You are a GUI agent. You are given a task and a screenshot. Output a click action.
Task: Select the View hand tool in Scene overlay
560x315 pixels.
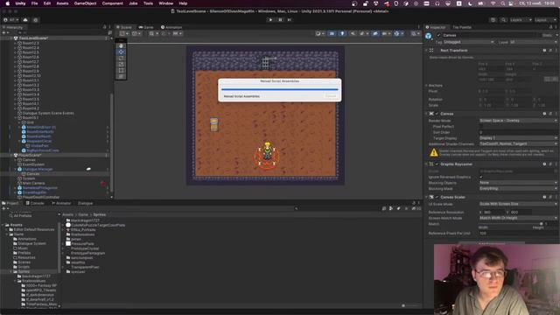[x=121, y=45]
